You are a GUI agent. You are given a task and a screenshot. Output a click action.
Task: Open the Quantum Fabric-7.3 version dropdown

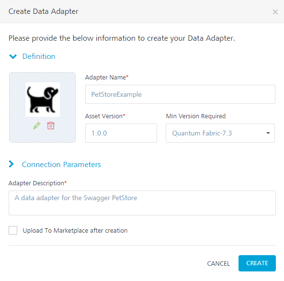click(220, 133)
